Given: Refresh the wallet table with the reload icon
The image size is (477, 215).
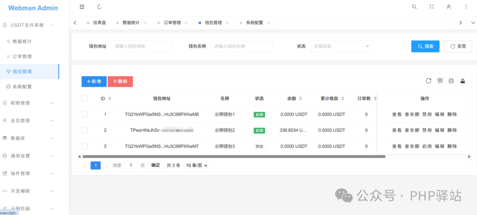Looking at the screenshot, I should [x=428, y=81].
